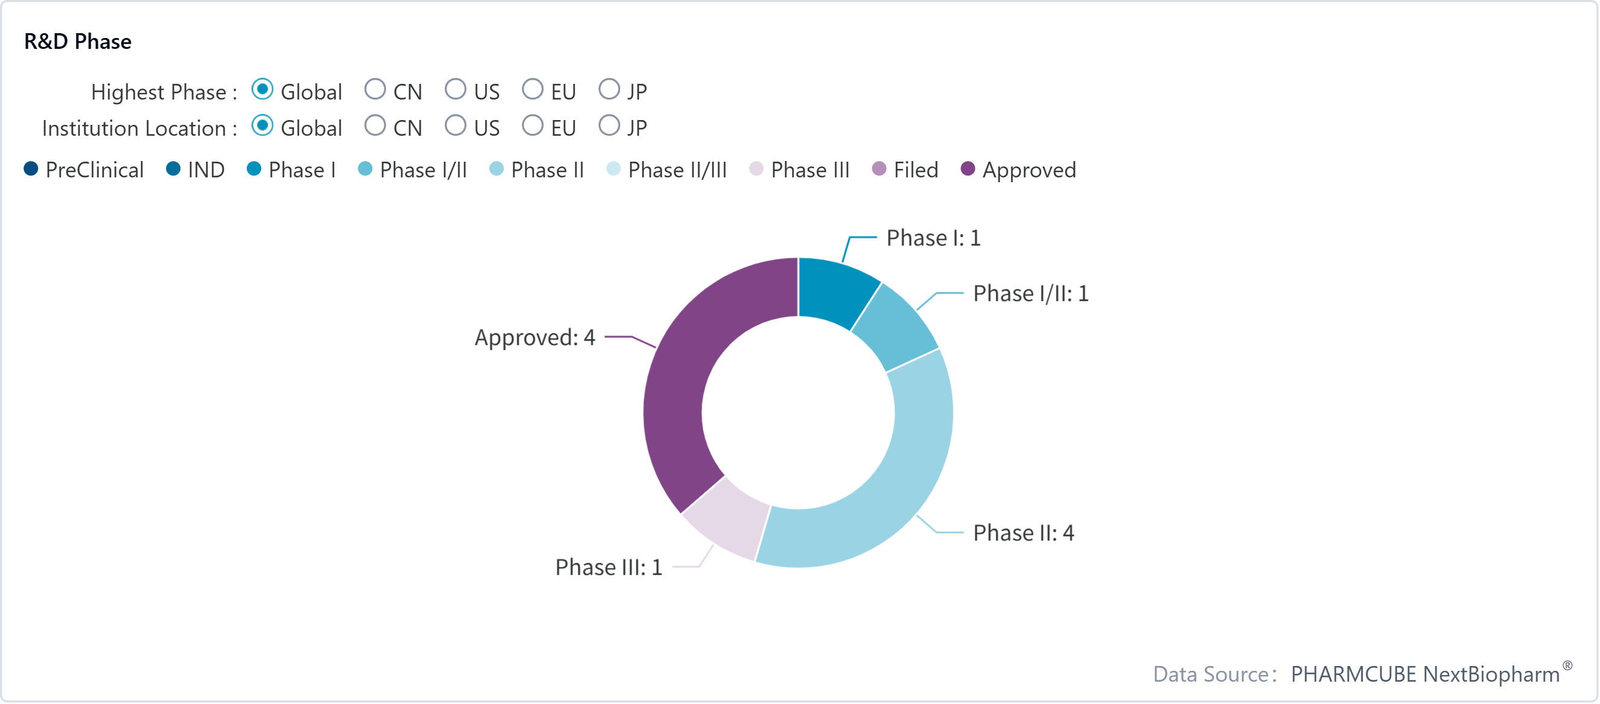Select EU for Institution Location
The image size is (1600, 704).
[x=532, y=126]
